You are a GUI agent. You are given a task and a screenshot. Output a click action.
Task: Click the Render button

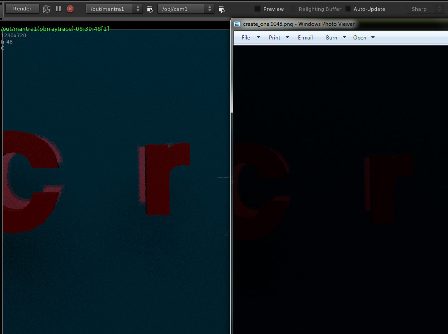(22, 9)
